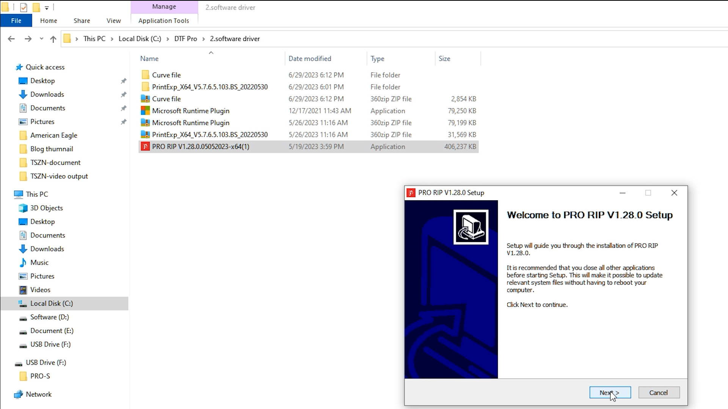Cancel the PRO RIP setup wizard

pos(659,393)
